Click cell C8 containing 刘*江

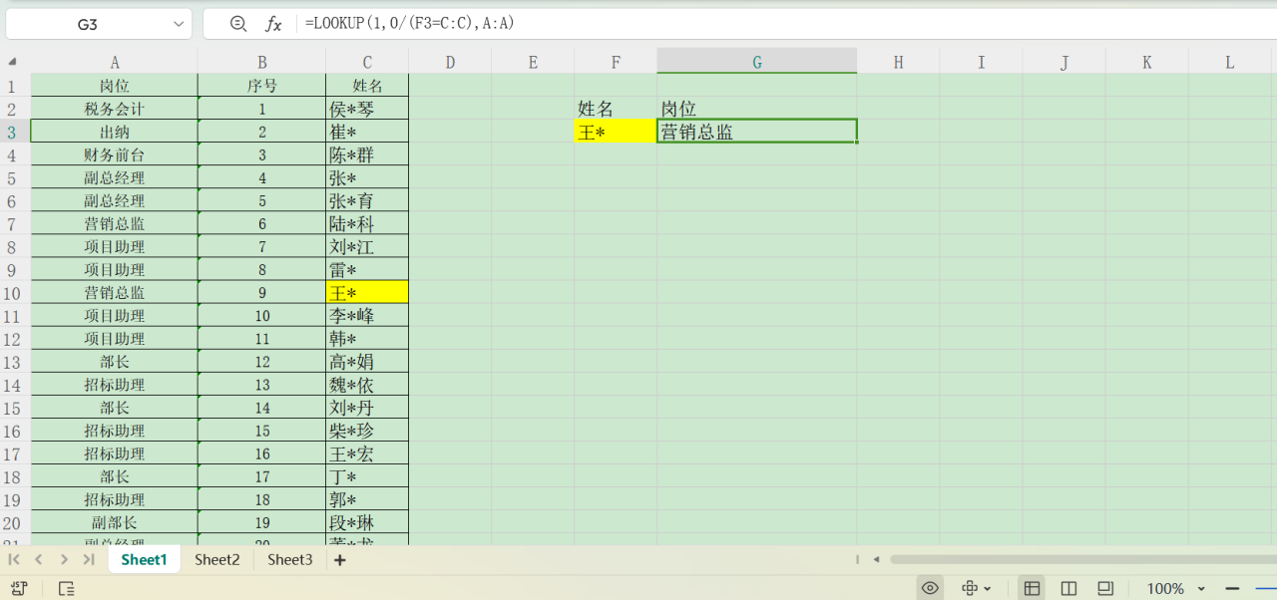367,247
